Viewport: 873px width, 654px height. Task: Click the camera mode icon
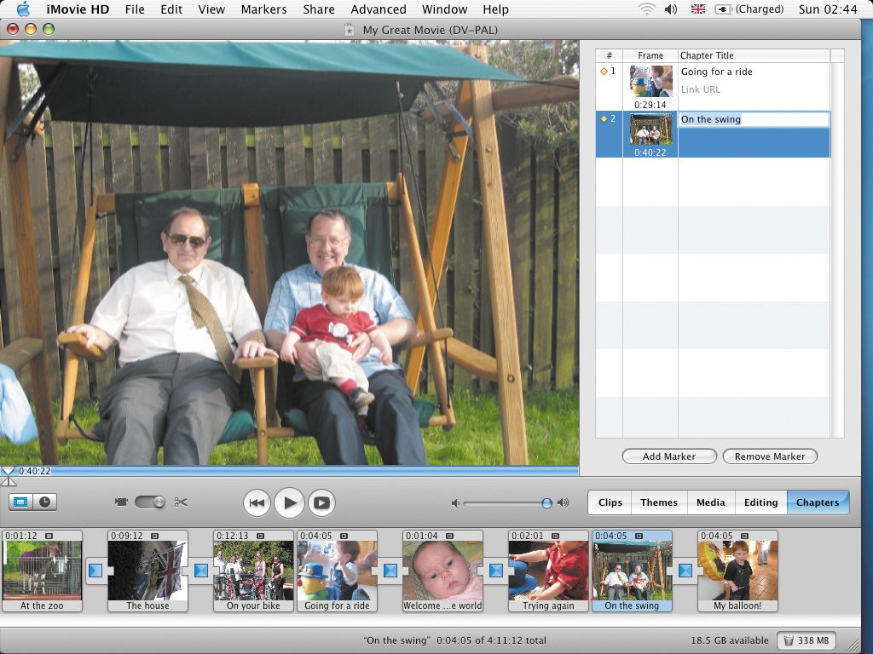pos(121,501)
